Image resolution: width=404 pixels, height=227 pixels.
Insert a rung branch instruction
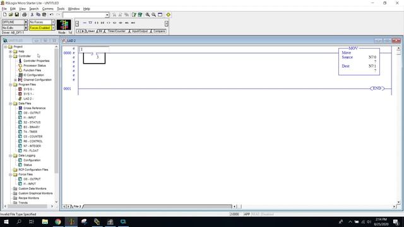click(90, 23)
